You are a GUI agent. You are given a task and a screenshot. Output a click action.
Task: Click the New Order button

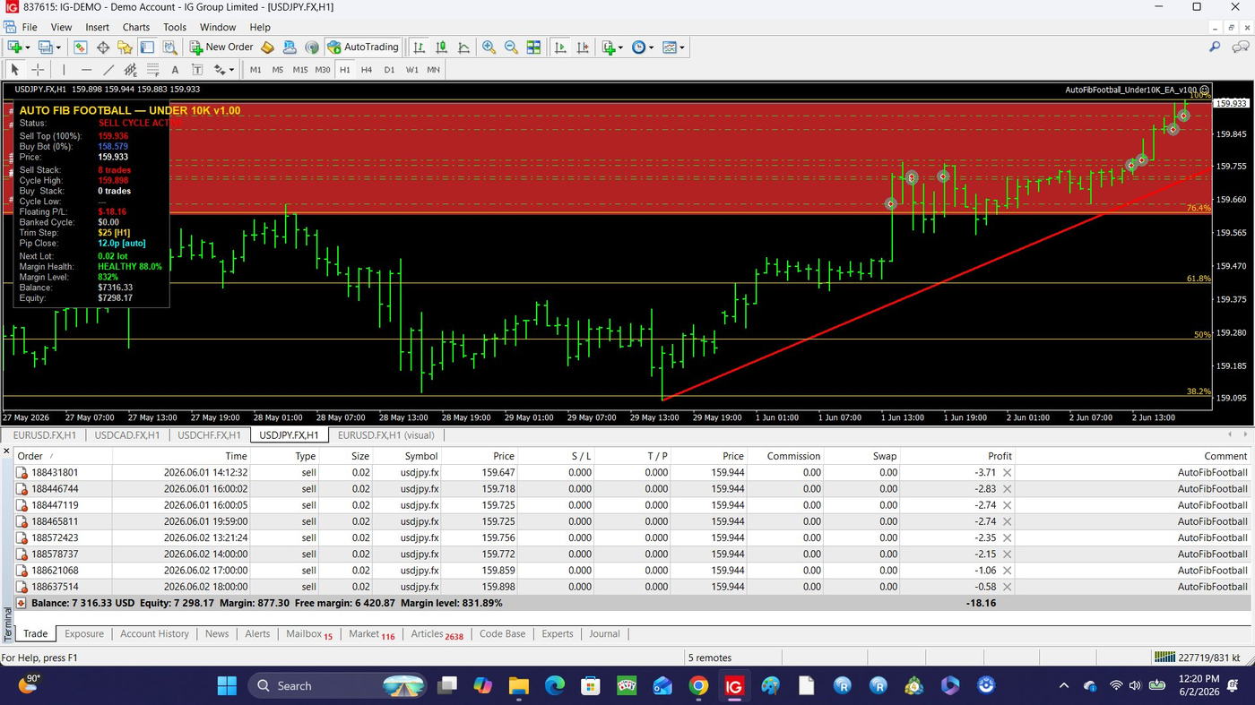[x=221, y=47]
